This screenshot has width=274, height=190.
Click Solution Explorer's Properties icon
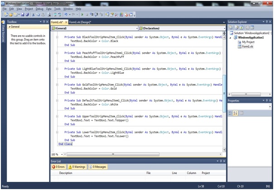230,27
